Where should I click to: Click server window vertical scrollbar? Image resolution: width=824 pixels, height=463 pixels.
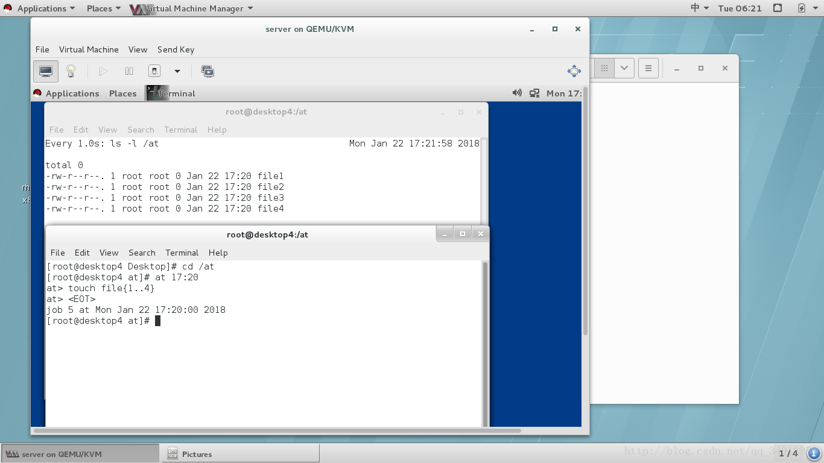pos(585,211)
